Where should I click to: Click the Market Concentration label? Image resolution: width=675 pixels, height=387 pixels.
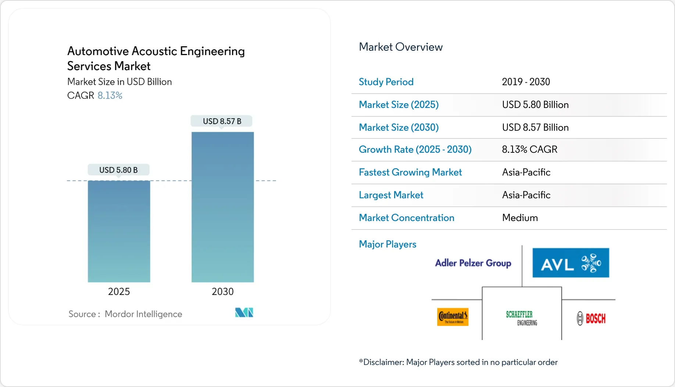407,218
